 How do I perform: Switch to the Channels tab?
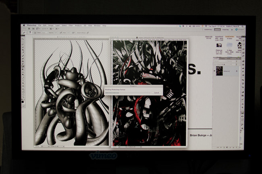(x=222, y=59)
